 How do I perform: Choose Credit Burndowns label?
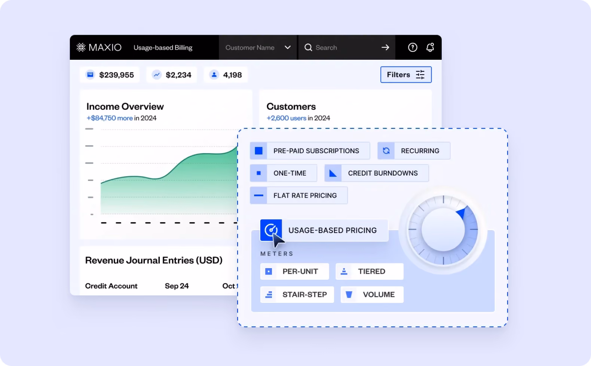tap(383, 173)
